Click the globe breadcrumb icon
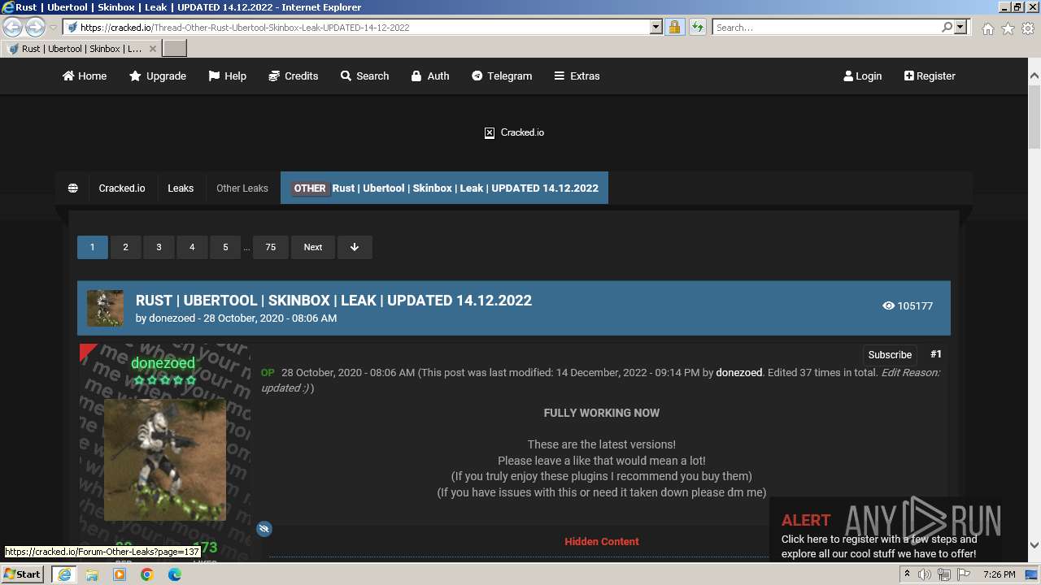Viewport: 1041px width, 585px height. 72,188
